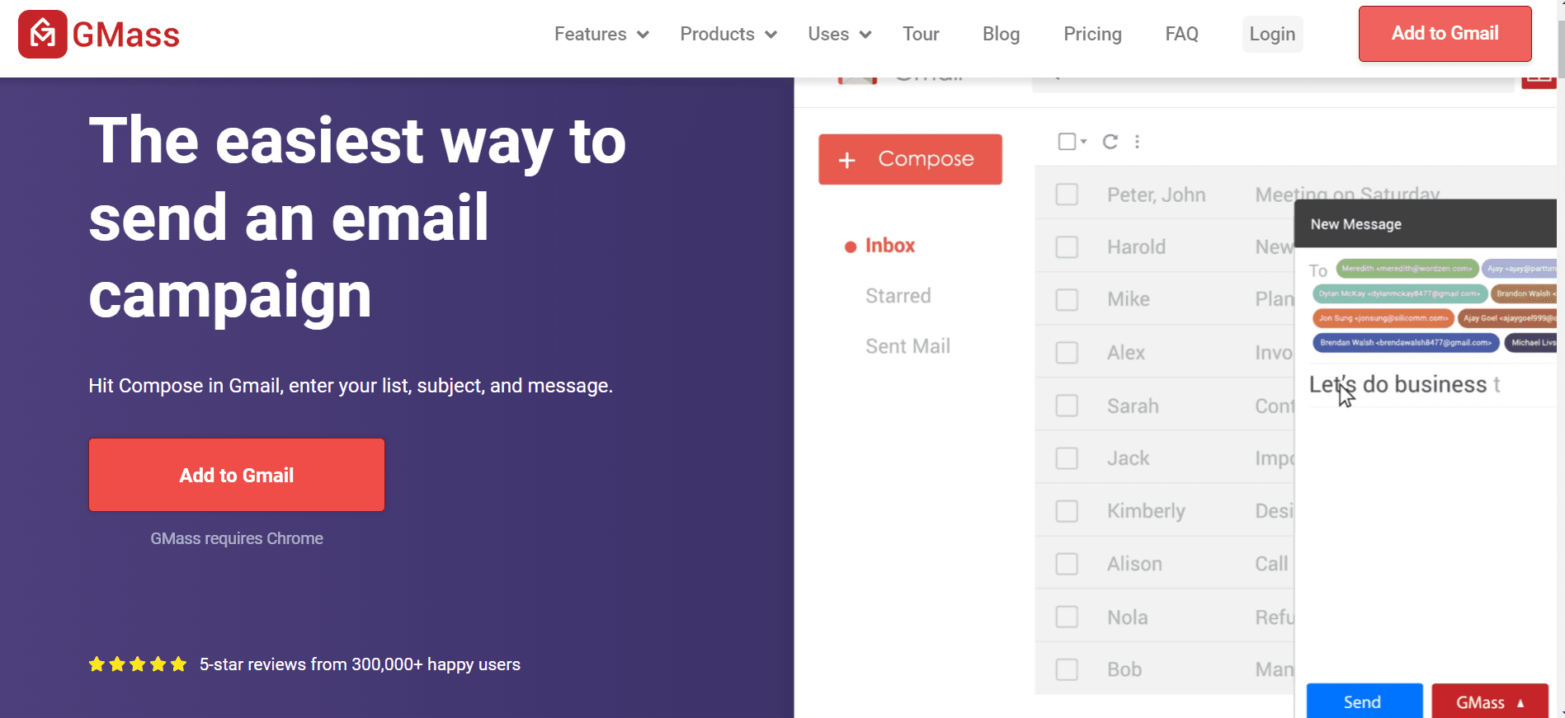
Task: Open the Starred folder
Action: coord(898,296)
